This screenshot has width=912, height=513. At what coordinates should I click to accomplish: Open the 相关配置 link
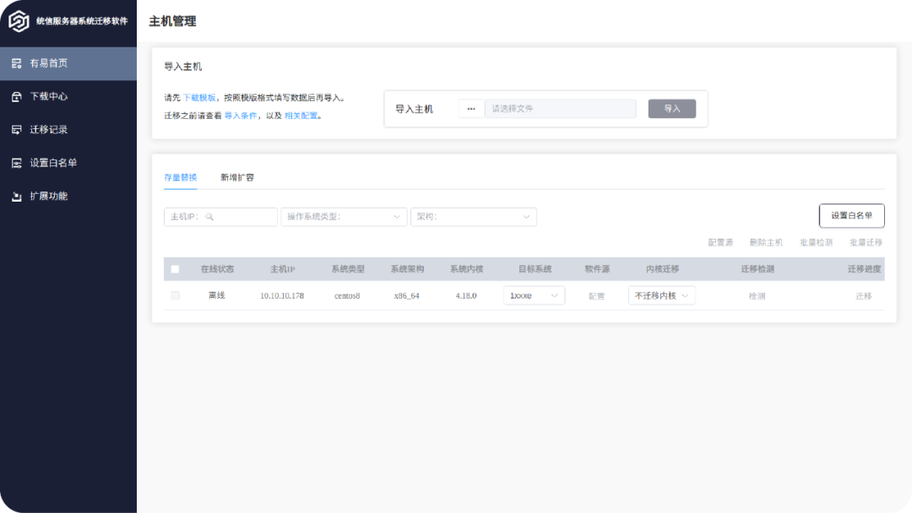(301, 116)
